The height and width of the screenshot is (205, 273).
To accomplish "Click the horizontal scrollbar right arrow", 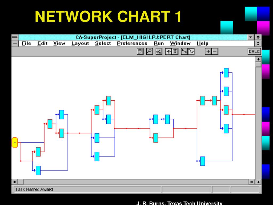I will click(x=252, y=182).
